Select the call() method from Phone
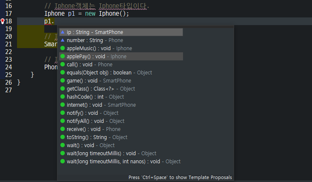The width and height of the screenshot is (312, 182). [x=121, y=65]
